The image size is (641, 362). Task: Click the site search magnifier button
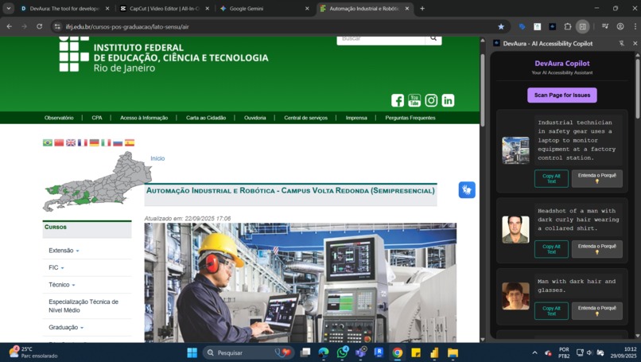pos(433,39)
